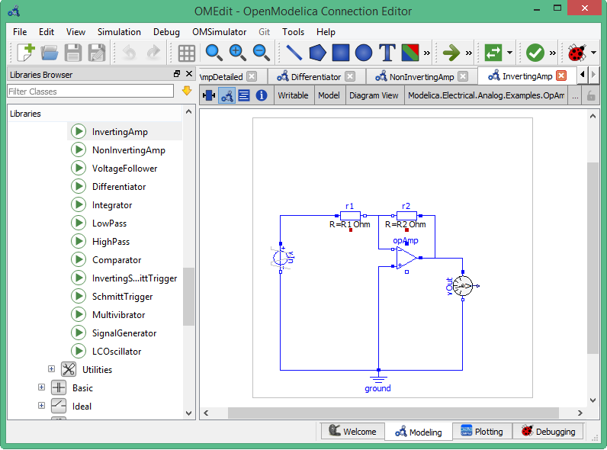The width and height of the screenshot is (607, 450).
Task: Switch to Diagram View button
Action: coord(226,95)
